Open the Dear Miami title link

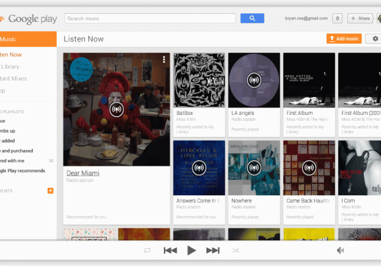[83, 173]
